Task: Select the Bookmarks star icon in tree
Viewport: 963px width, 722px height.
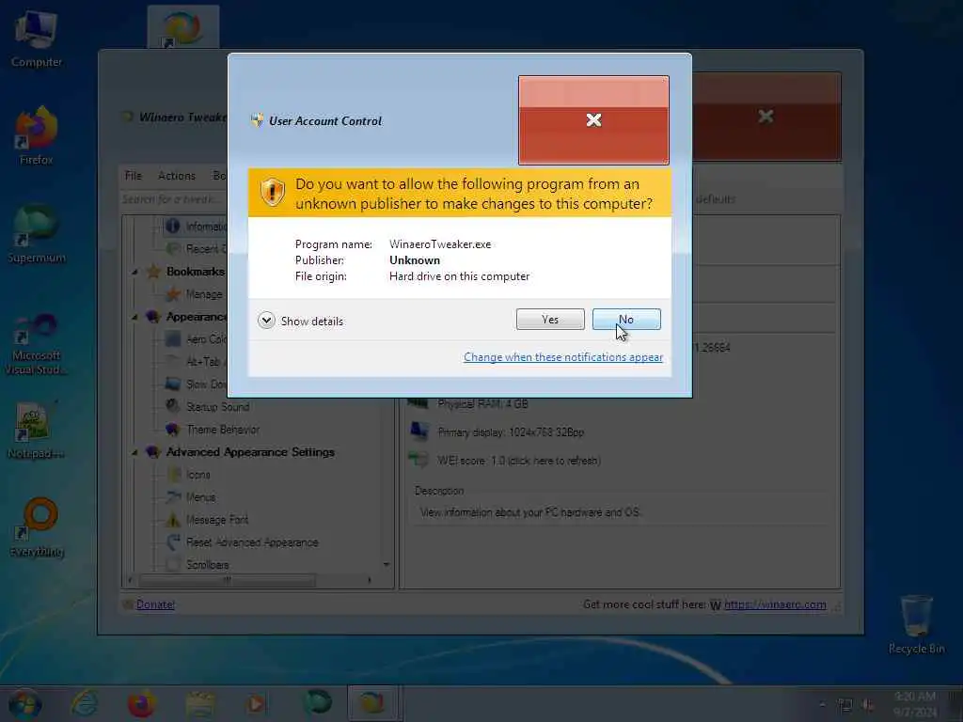Action: pyautogui.click(x=153, y=272)
